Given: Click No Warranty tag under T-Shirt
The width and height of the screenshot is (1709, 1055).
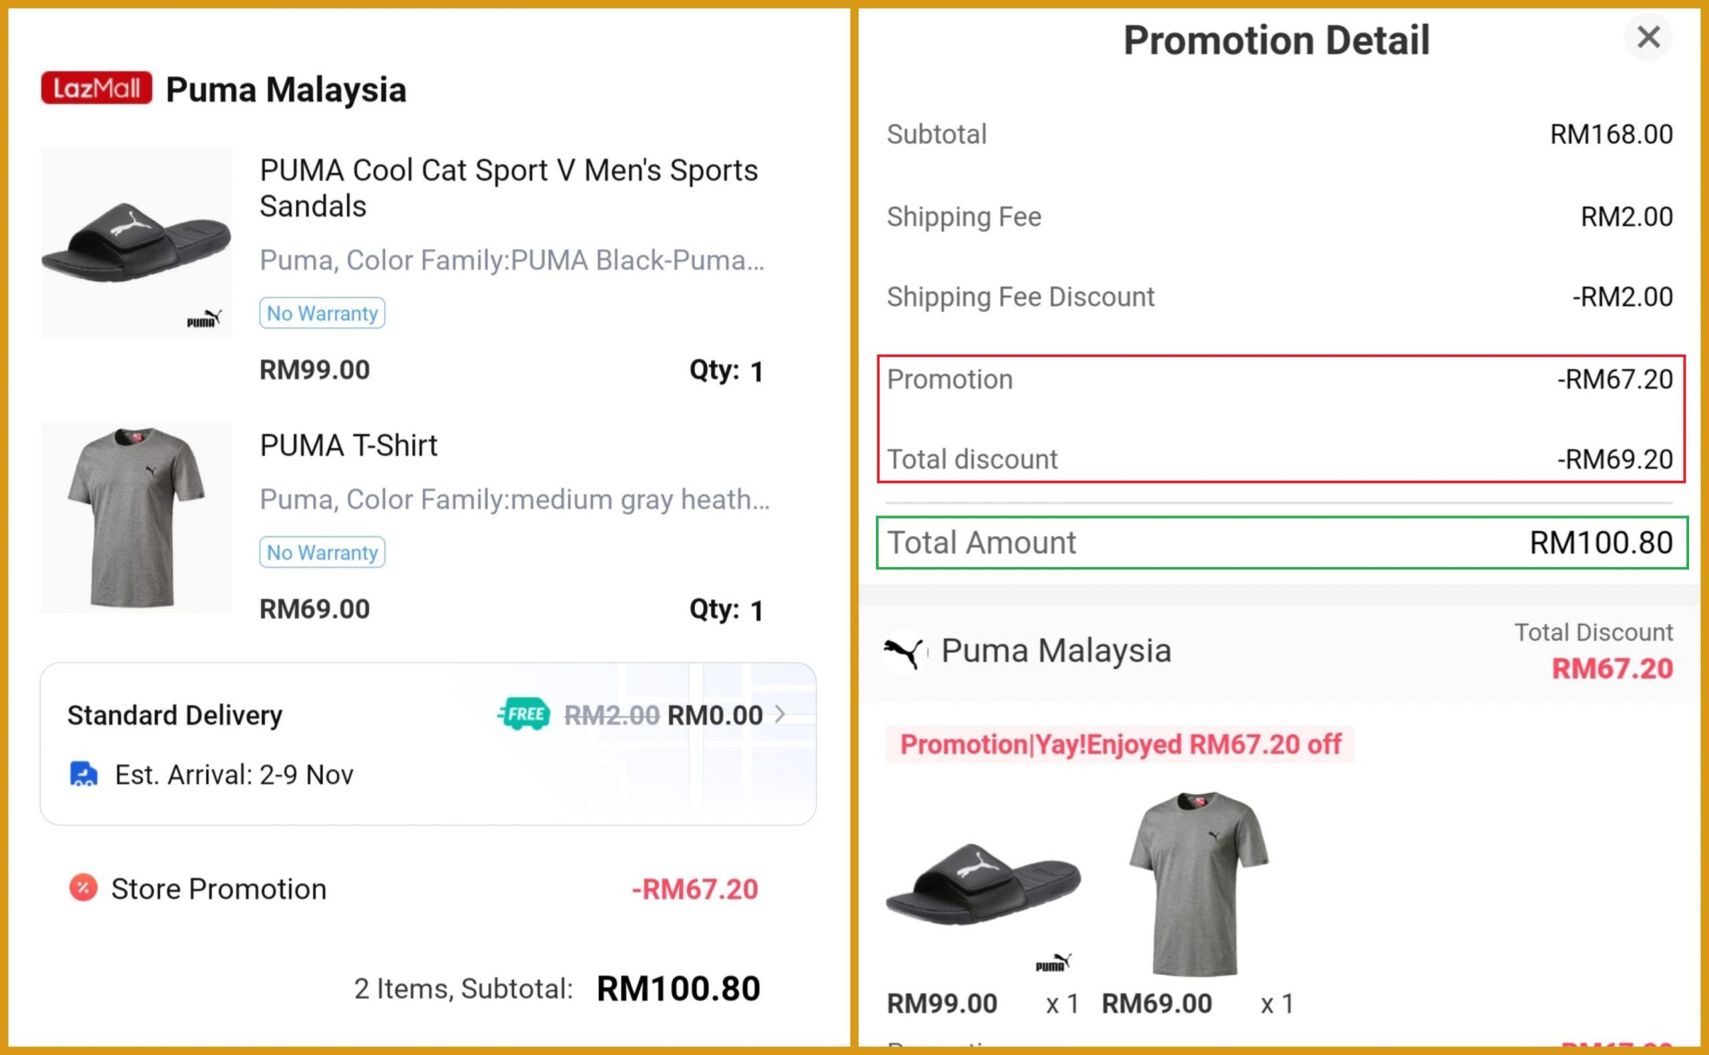Looking at the screenshot, I should point(322,553).
